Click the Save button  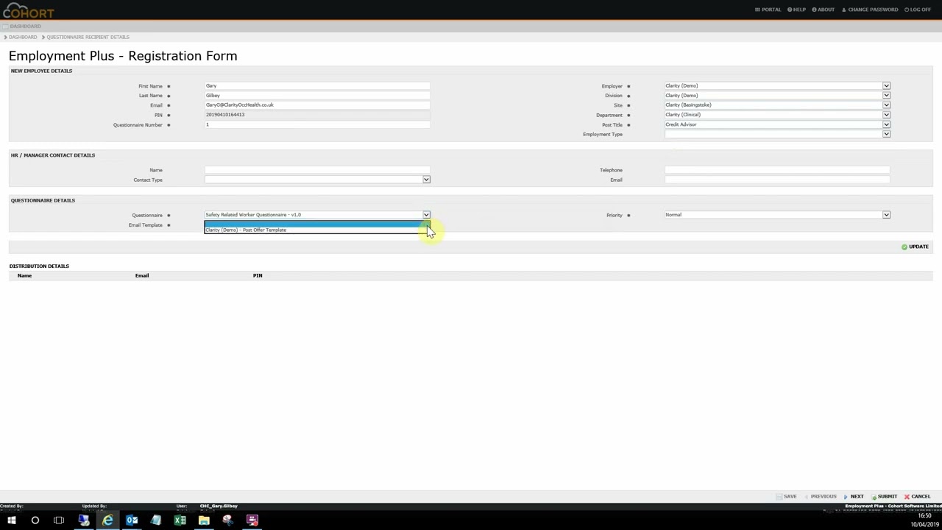tap(787, 497)
